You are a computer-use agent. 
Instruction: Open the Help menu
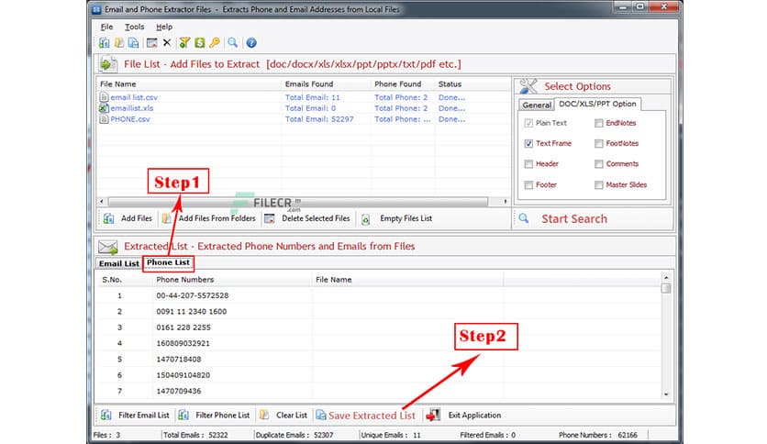coord(164,27)
